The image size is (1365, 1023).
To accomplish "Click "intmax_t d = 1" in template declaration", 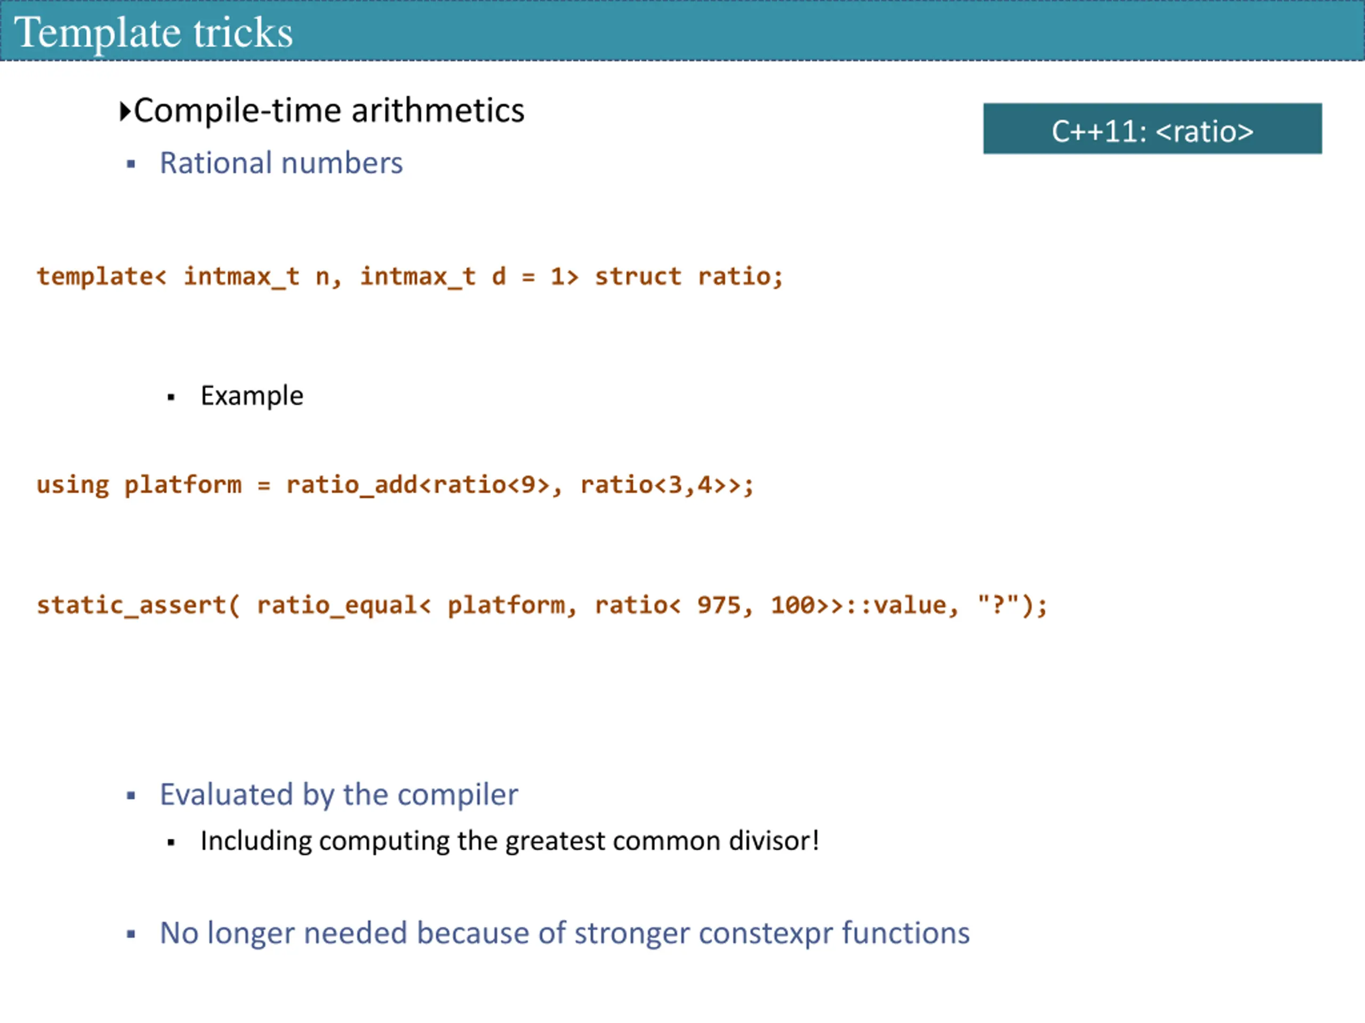I will click(461, 277).
